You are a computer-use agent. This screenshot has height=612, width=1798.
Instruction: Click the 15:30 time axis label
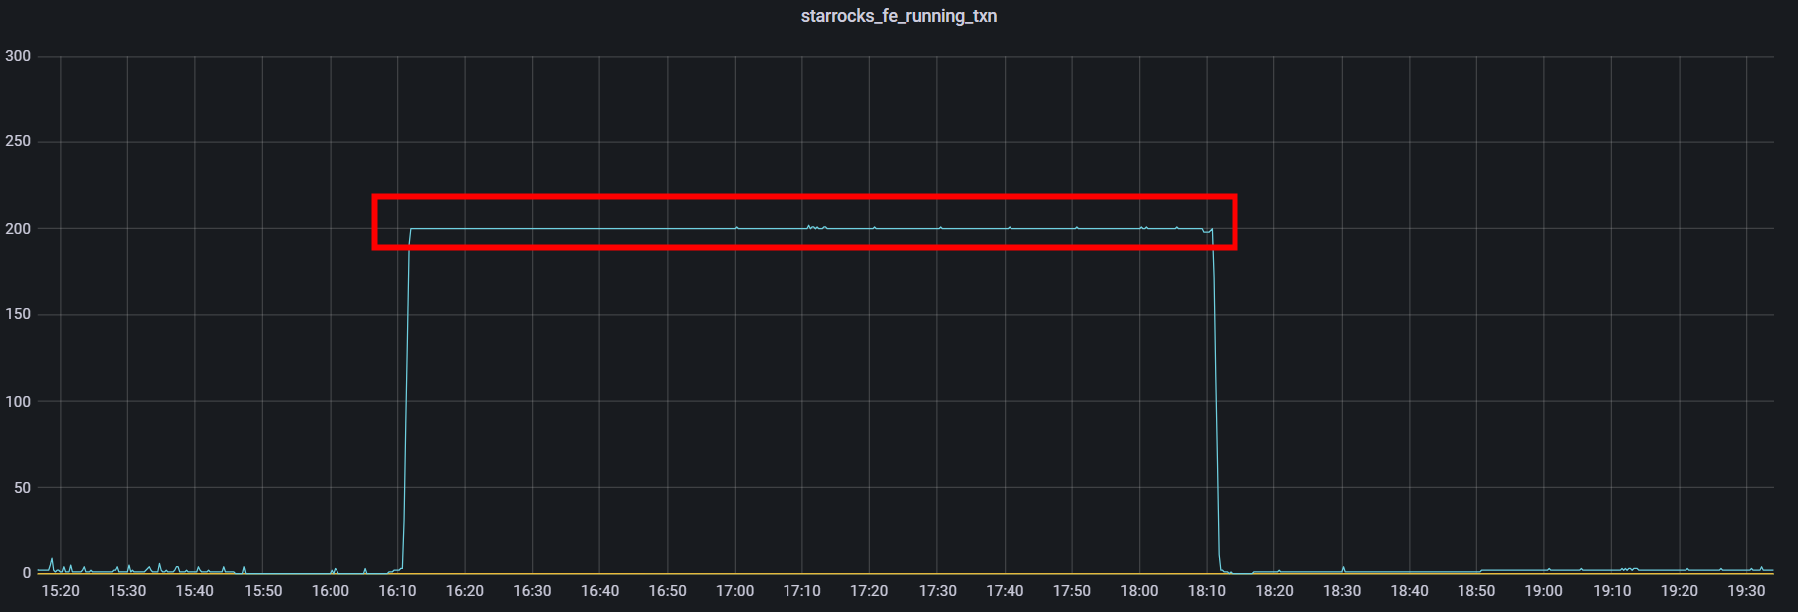[x=127, y=591]
